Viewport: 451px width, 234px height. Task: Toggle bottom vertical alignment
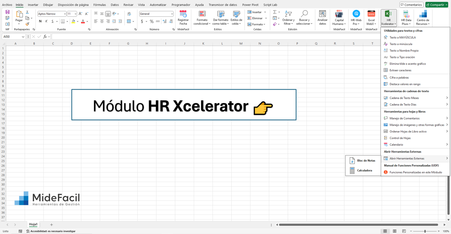click(108, 14)
